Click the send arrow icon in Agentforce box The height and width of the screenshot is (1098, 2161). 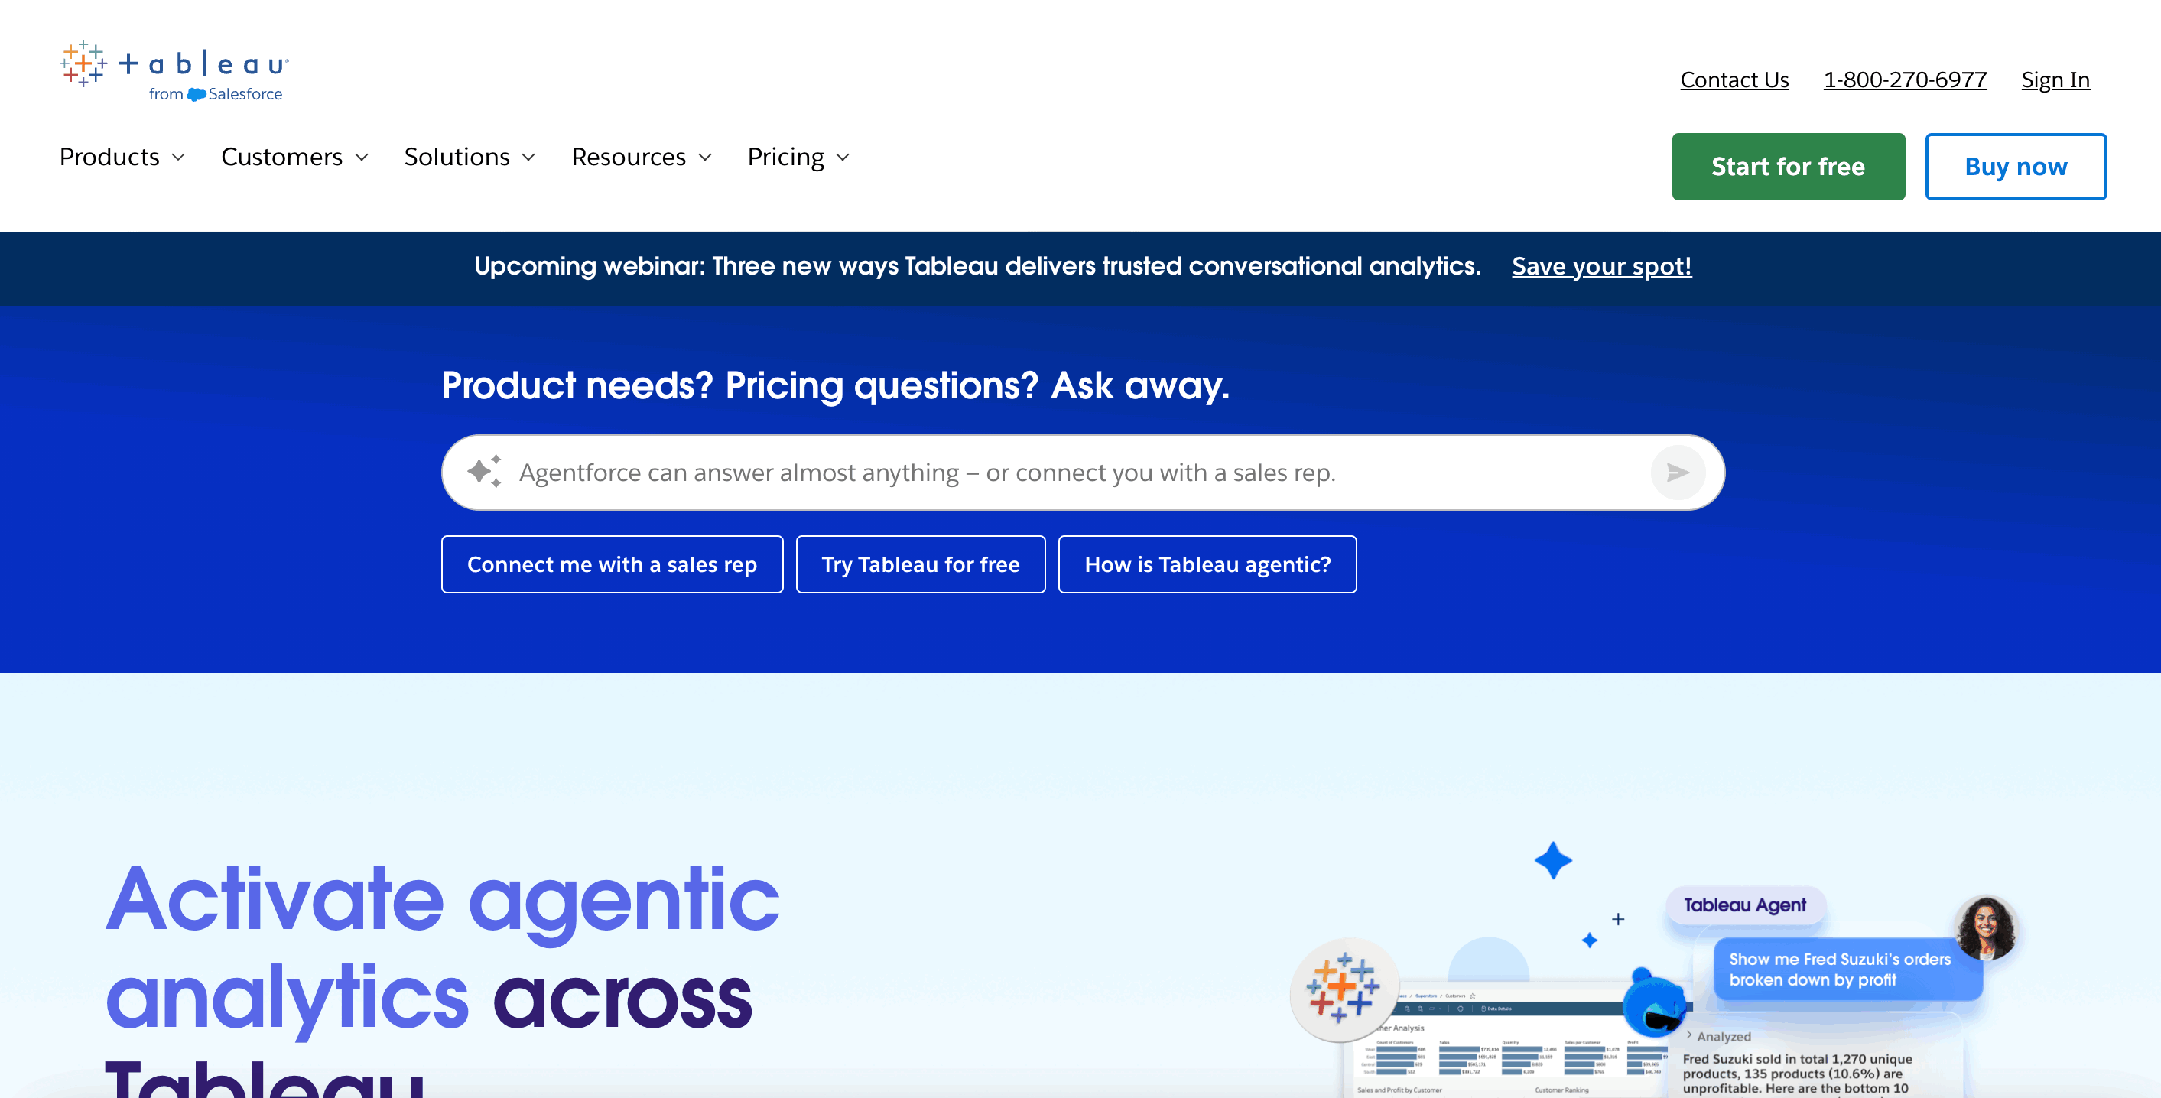click(x=1678, y=473)
